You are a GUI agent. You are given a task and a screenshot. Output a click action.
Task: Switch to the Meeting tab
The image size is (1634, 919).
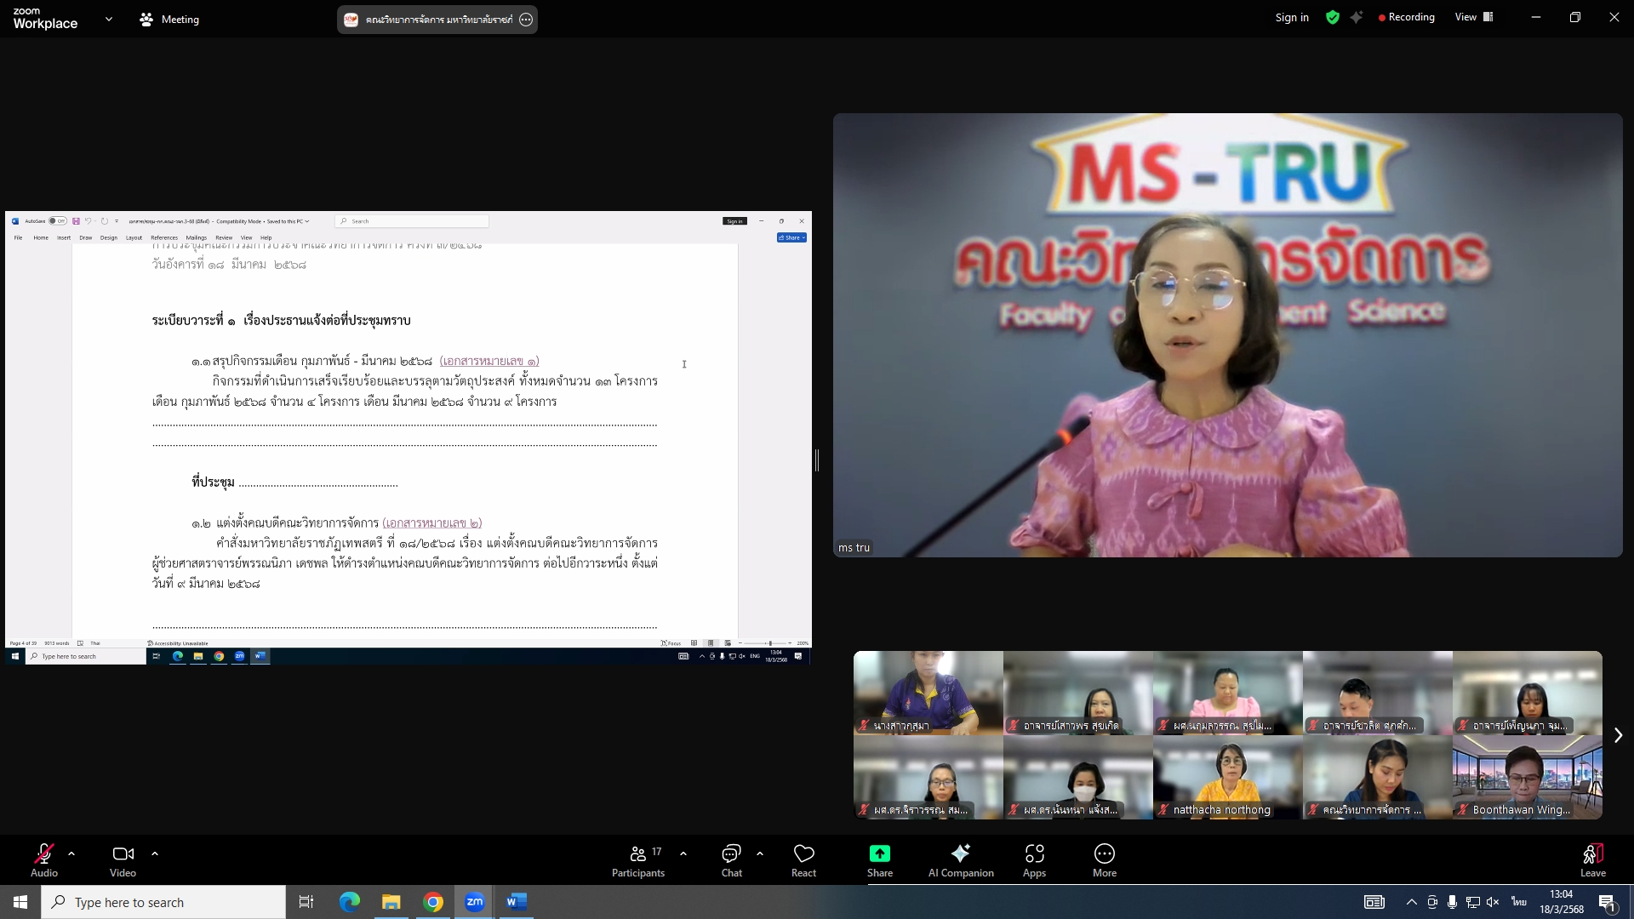(x=169, y=19)
